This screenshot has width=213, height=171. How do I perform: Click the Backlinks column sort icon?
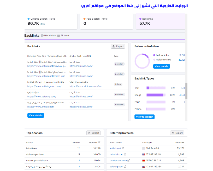click(99, 142)
